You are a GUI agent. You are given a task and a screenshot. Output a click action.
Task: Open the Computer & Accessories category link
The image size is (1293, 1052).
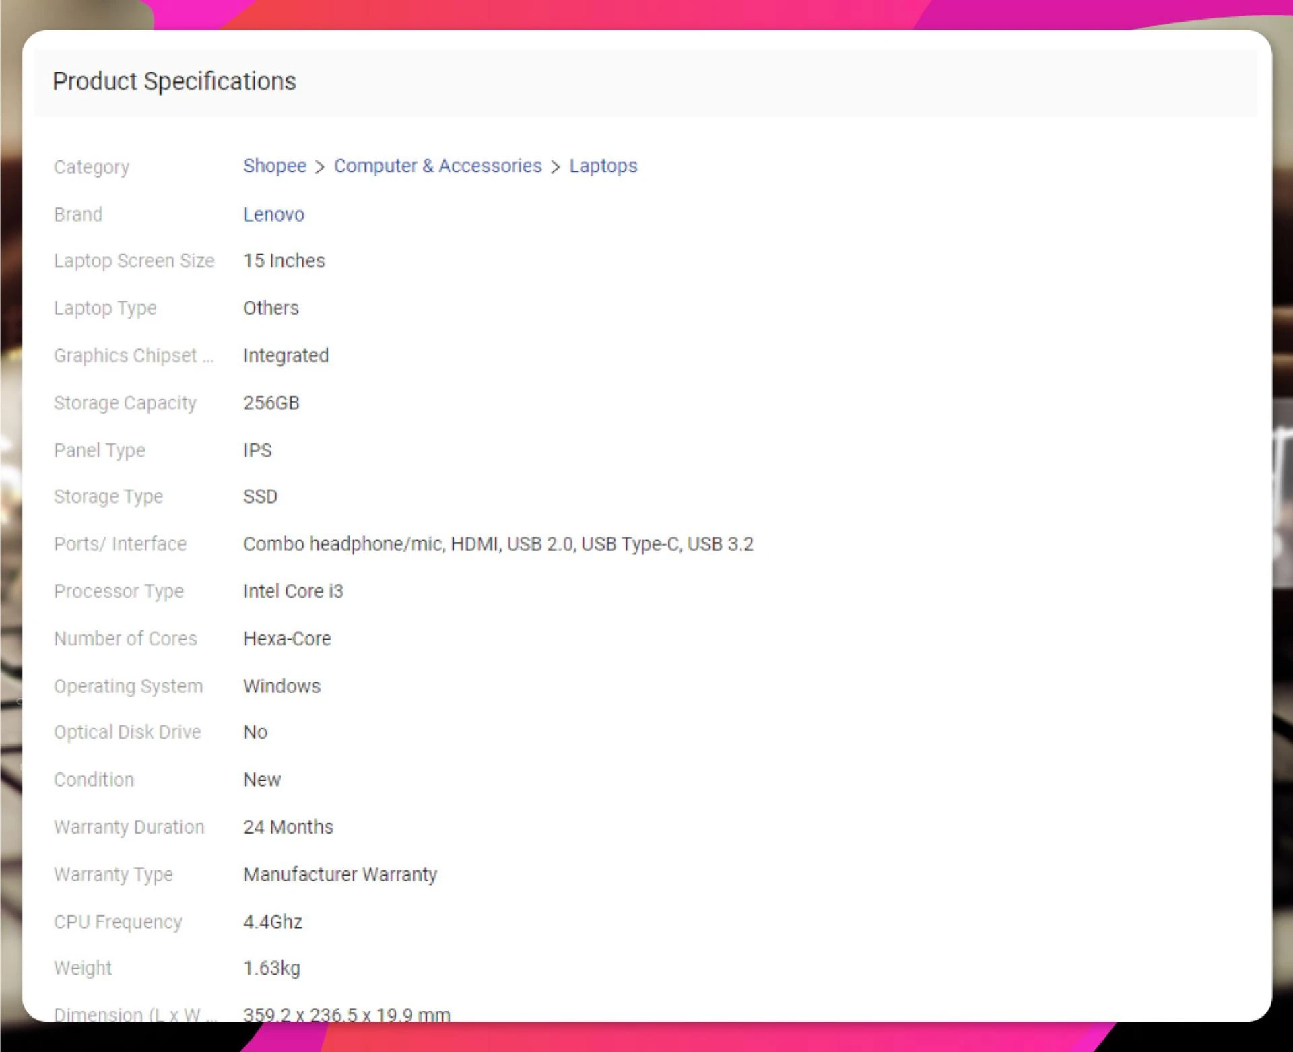tap(438, 166)
